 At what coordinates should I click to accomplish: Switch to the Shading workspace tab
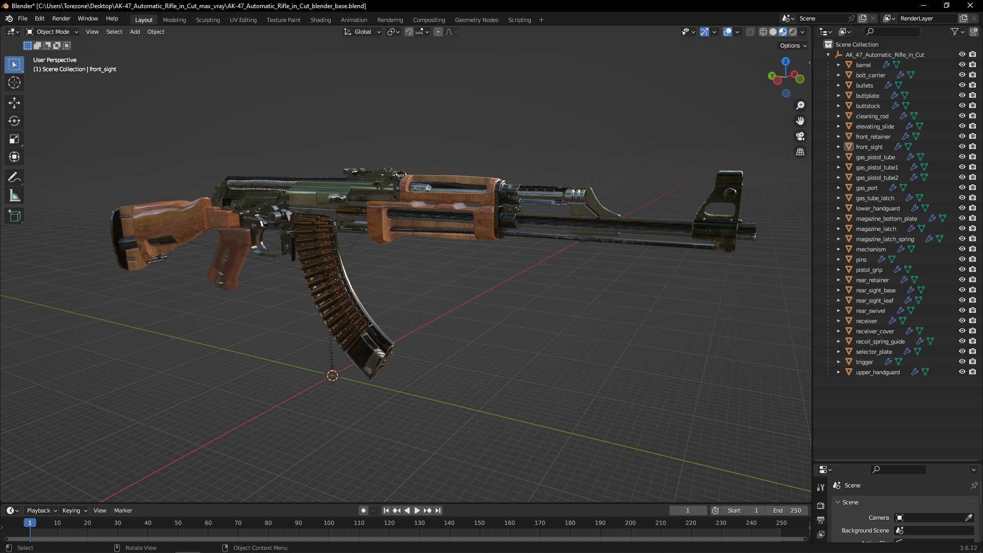pos(320,20)
